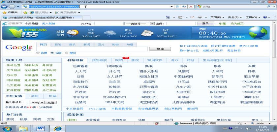Click the 搜索 search button
The height and width of the screenshot is (132, 277).
click(x=160, y=49)
